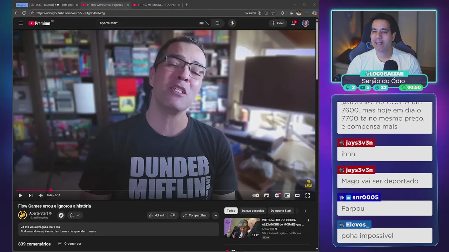Open the subscription notification bell dropdown
The height and width of the screenshot is (252, 449).
[75, 215]
